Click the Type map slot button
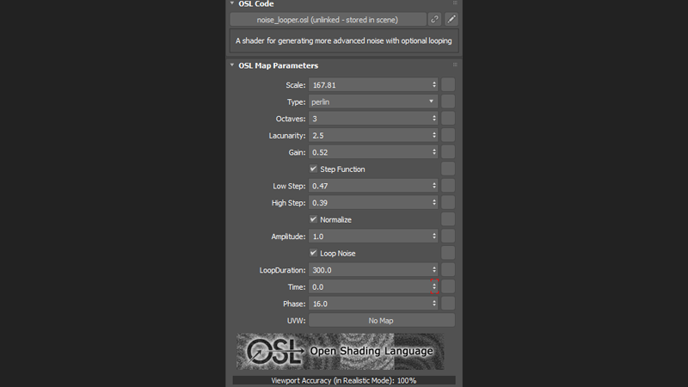 pyautogui.click(x=448, y=101)
